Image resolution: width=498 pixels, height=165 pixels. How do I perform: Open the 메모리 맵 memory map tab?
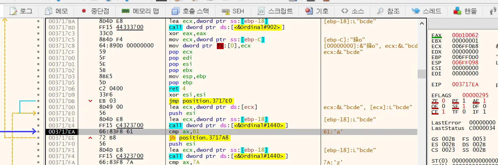(141, 11)
